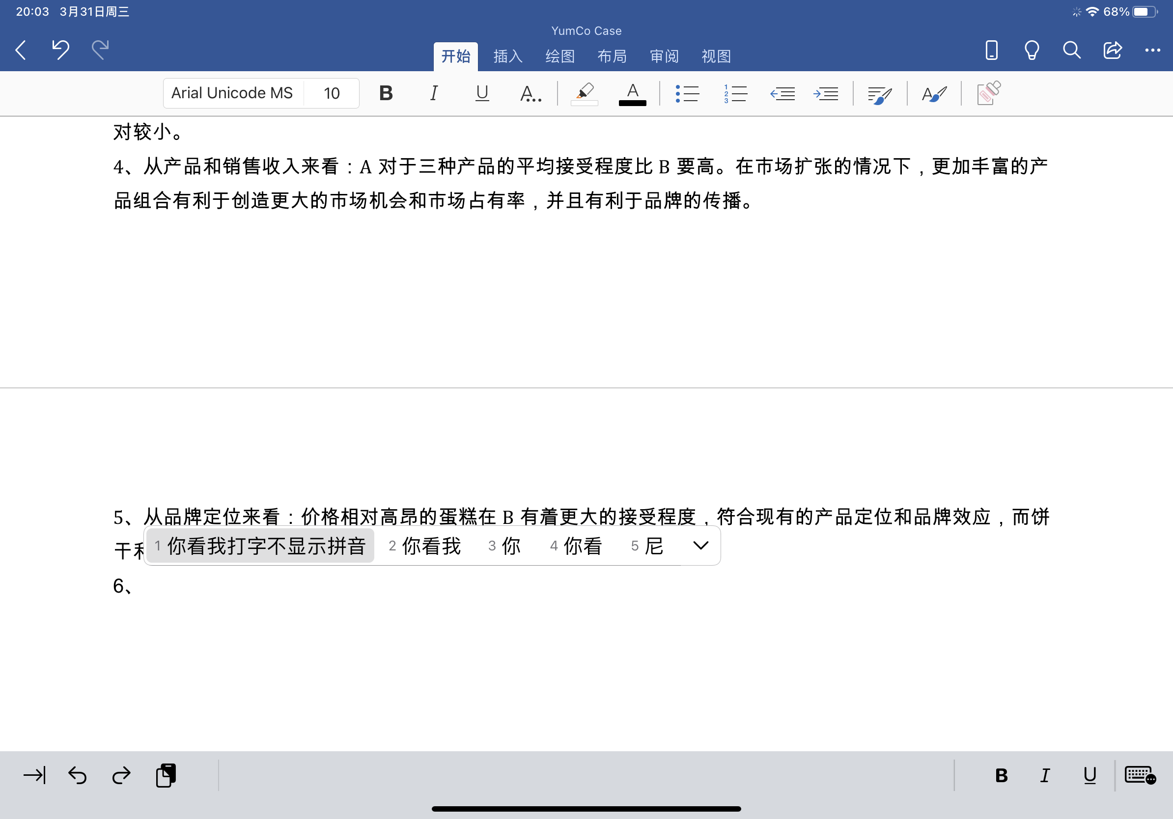Open document search magnifier

pyautogui.click(x=1071, y=50)
